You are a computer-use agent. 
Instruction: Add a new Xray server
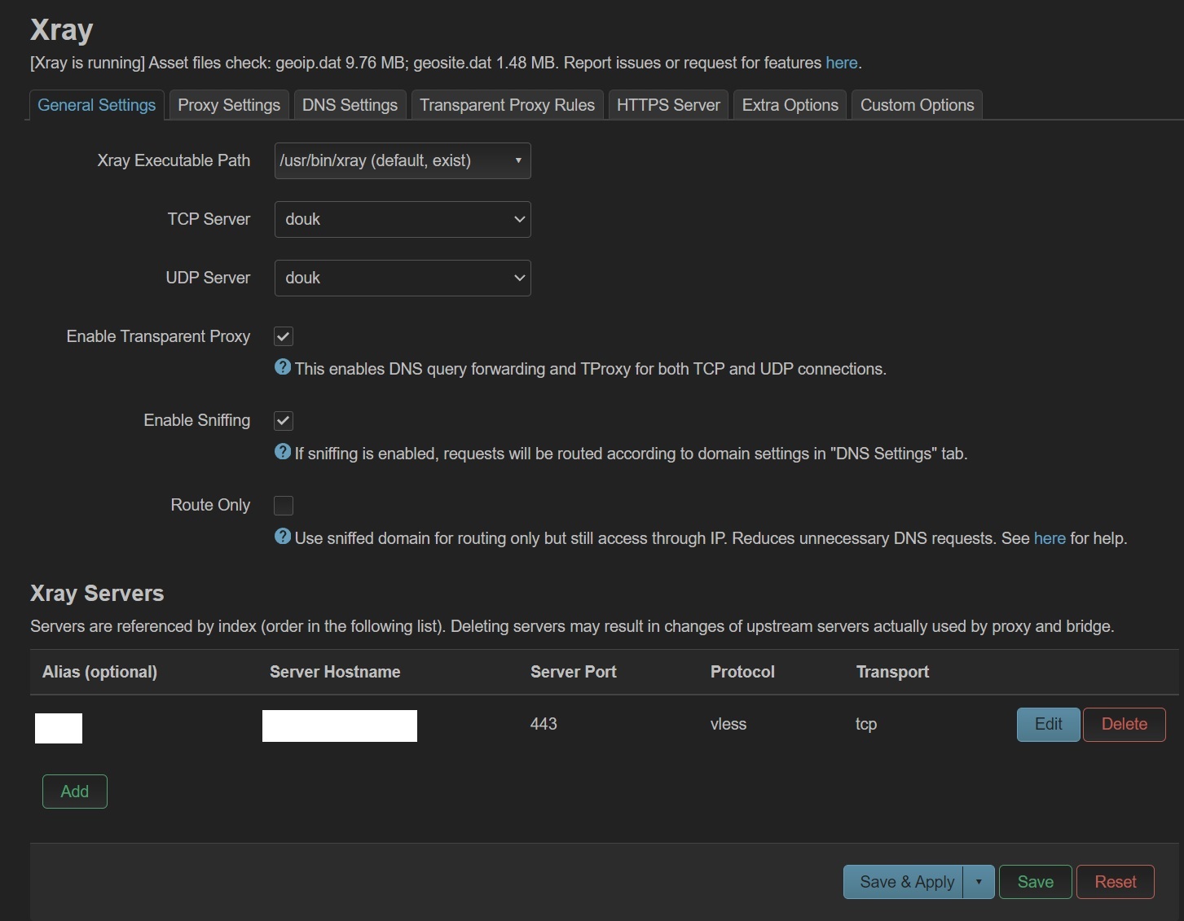pyautogui.click(x=75, y=792)
